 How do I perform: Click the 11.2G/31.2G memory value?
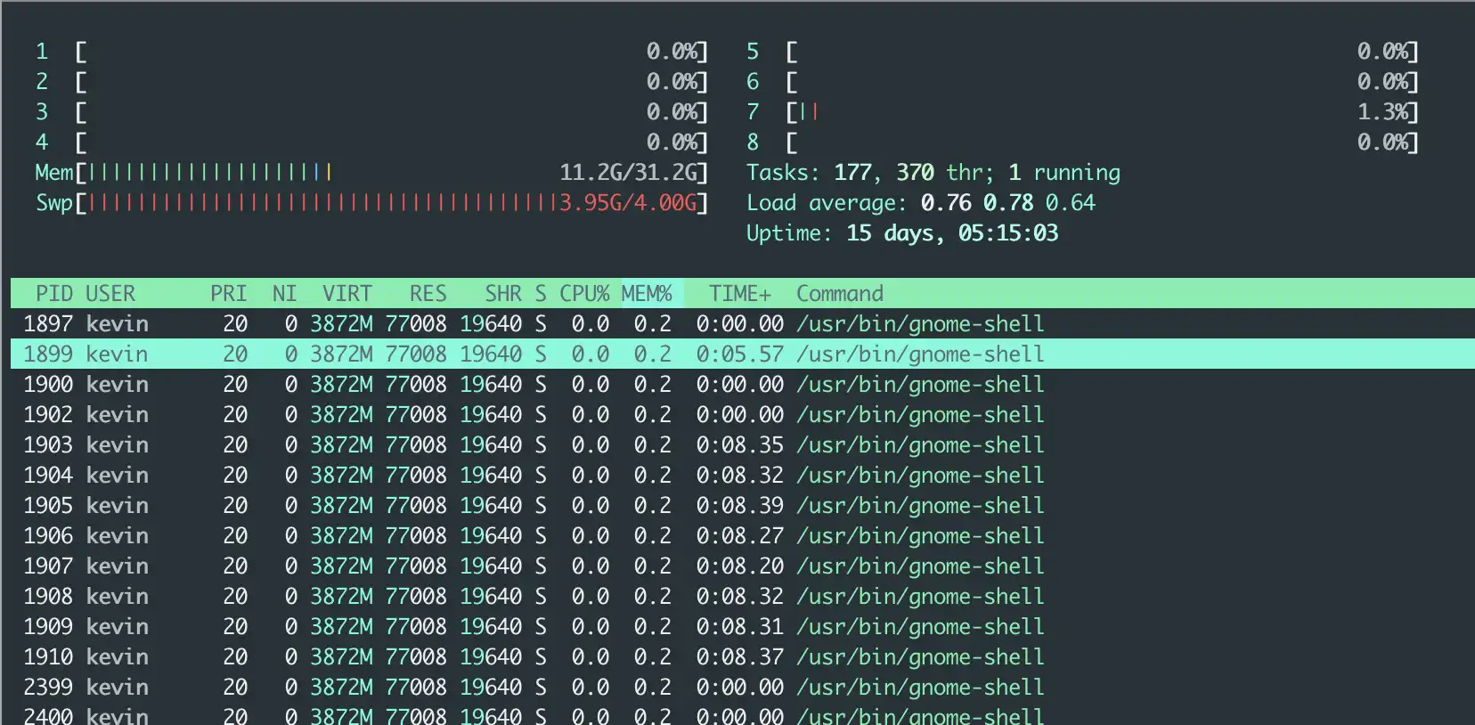(x=628, y=173)
